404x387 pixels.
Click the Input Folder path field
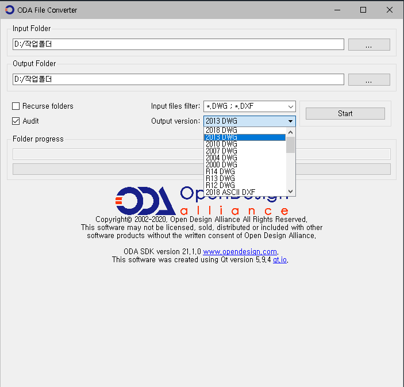point(178,44)
